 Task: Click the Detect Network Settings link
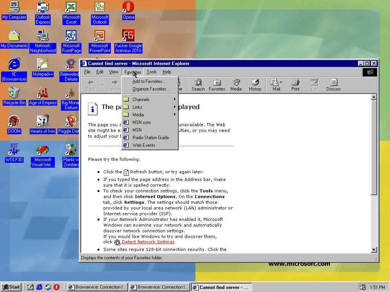click(148, 242)
